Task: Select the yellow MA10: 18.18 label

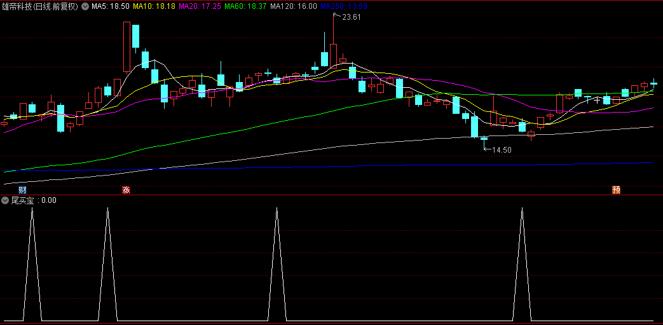Action: click(151, 6)
